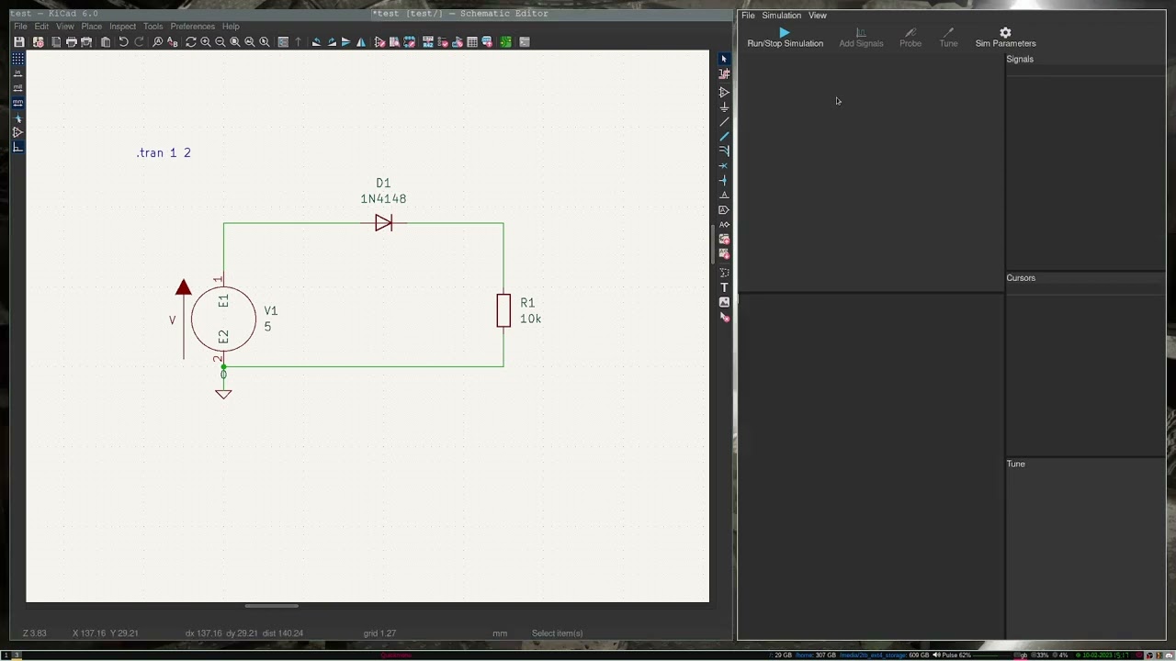Toggle orthogonal wire drawing mode
Image resolution: width=1176 pixels, height=661 pixels.
pyautogui.click(x=17, y=147)
